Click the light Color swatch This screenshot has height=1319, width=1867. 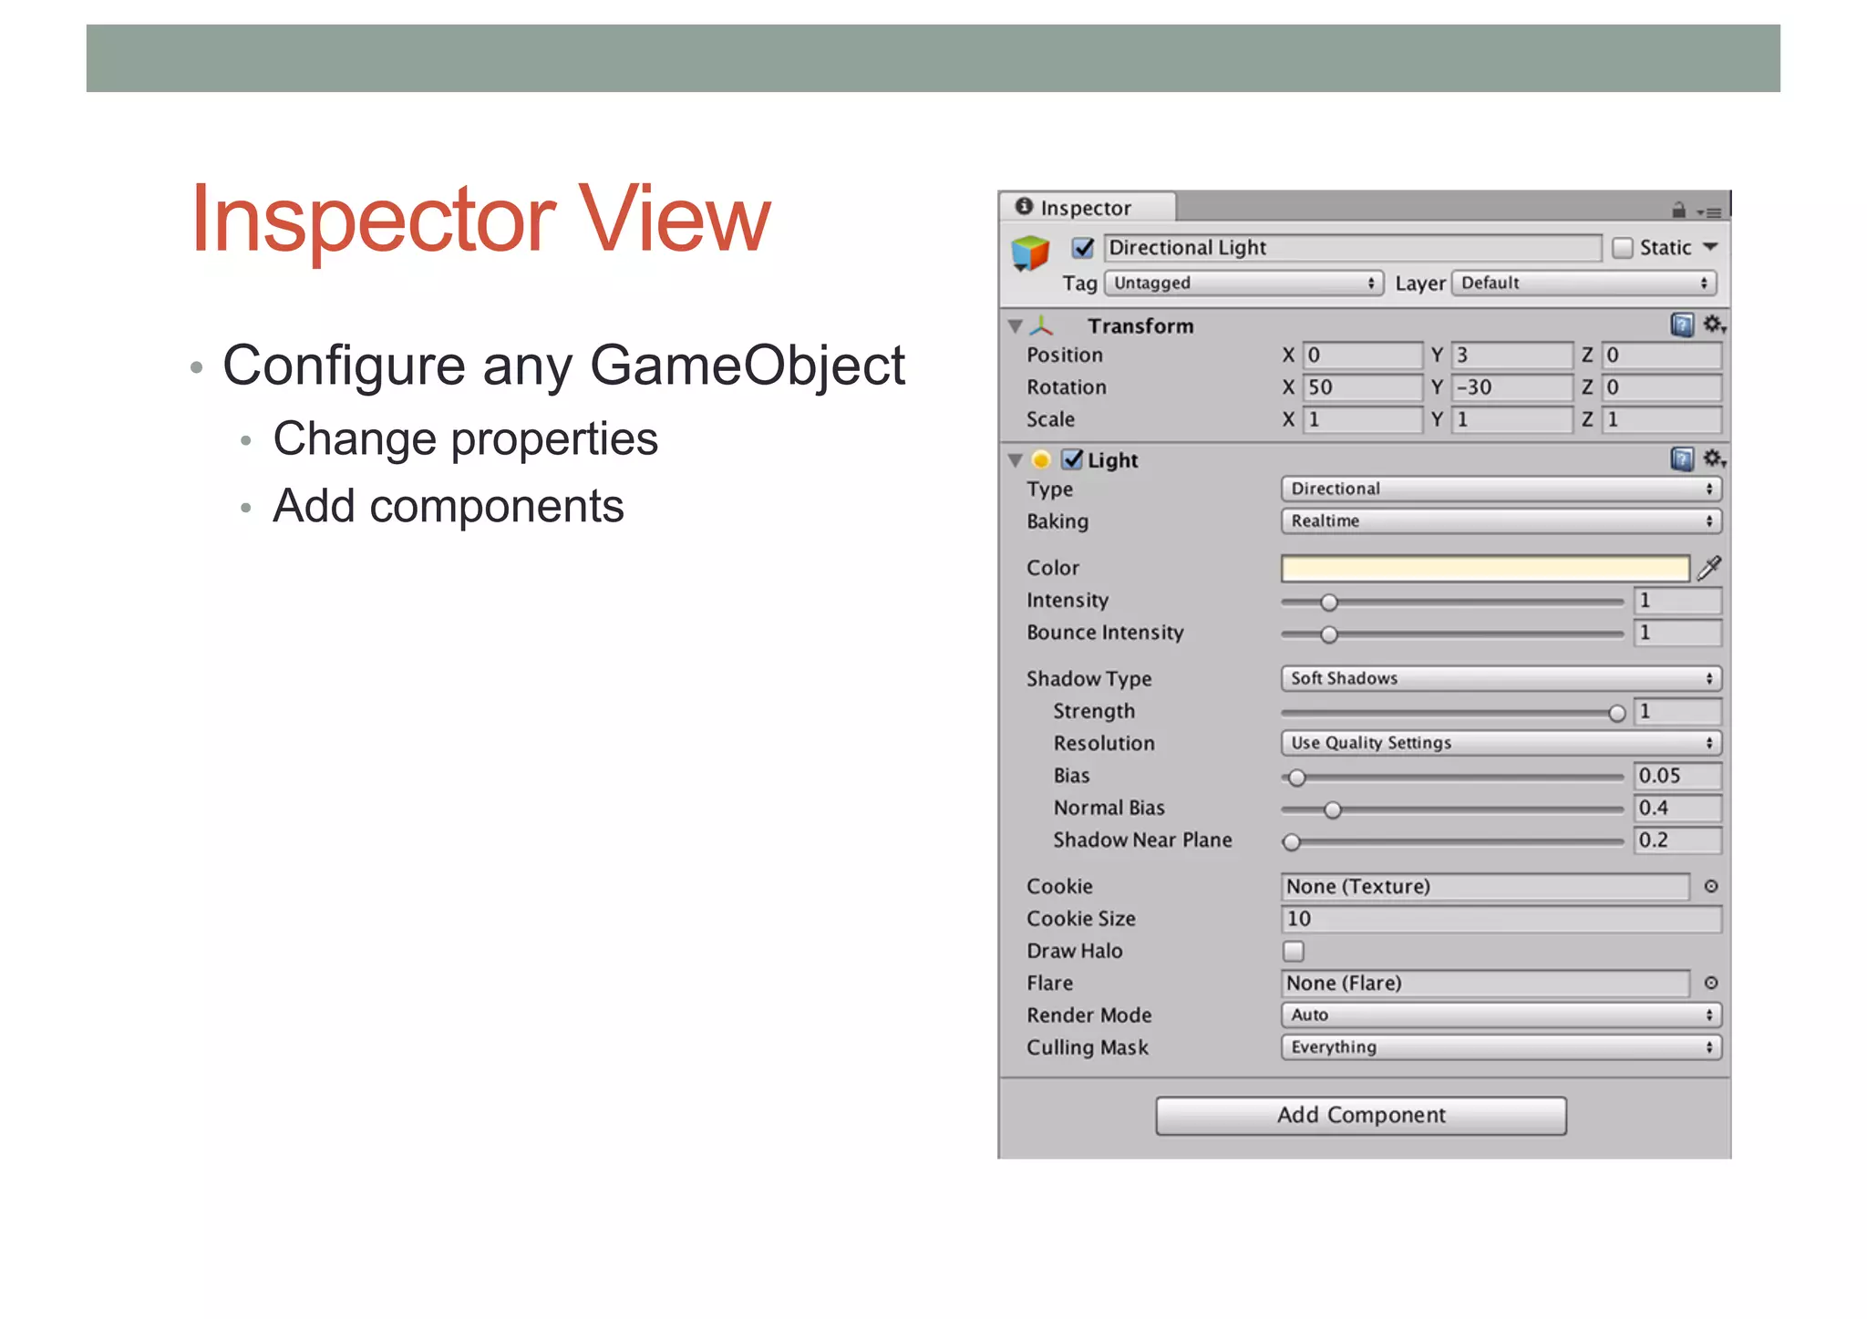tap(1485, 568)
